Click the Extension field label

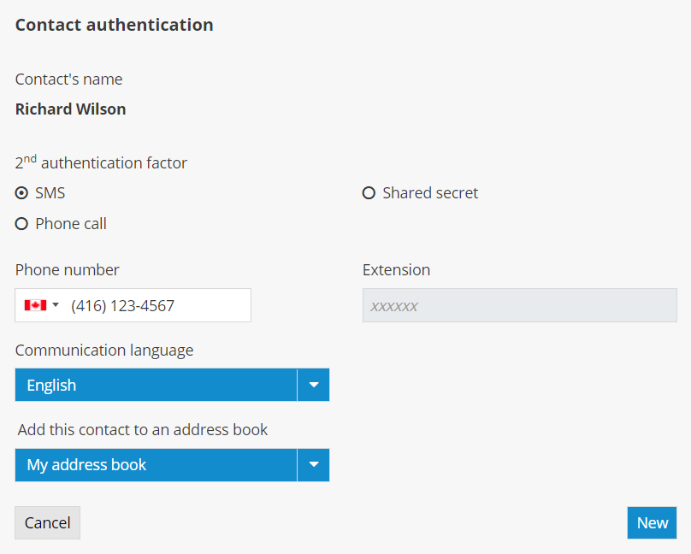pos(396,270)
